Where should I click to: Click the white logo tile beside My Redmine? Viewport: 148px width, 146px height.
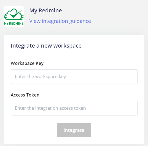tap(14, 17)
